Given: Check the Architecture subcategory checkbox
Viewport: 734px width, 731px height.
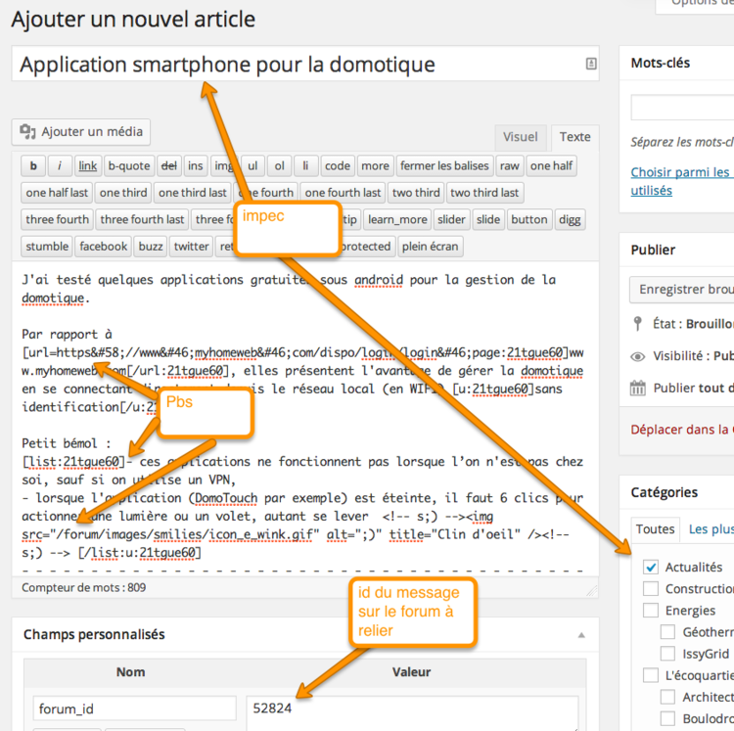Looking at the screenshot, I should tap(667, 697).
